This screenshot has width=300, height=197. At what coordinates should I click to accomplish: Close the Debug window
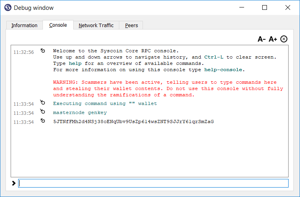pos(287,7)
